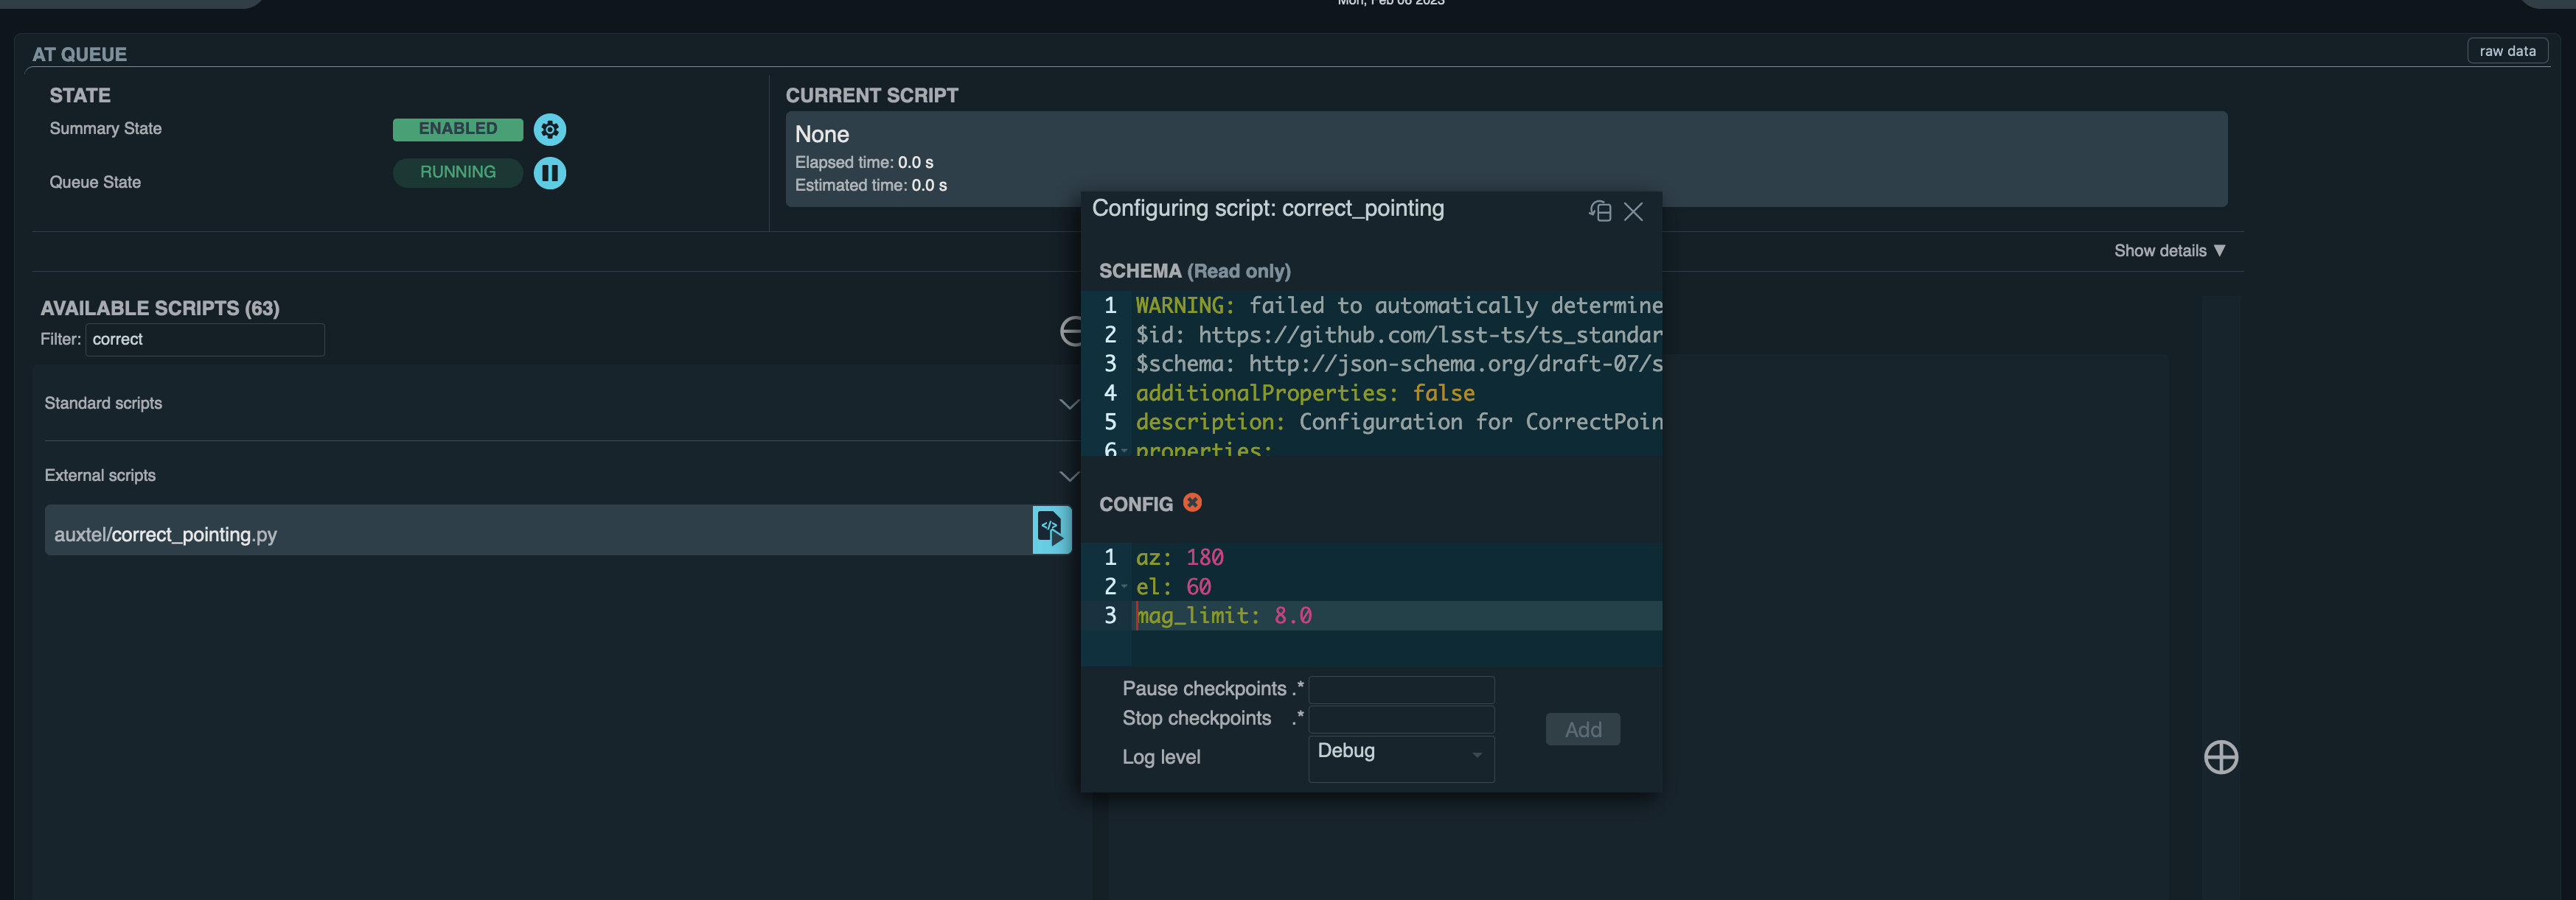Click 'Elapsed time: 0.0 s' text
The width and height of the screenshot is (2576, 900).
pos(864,162)
